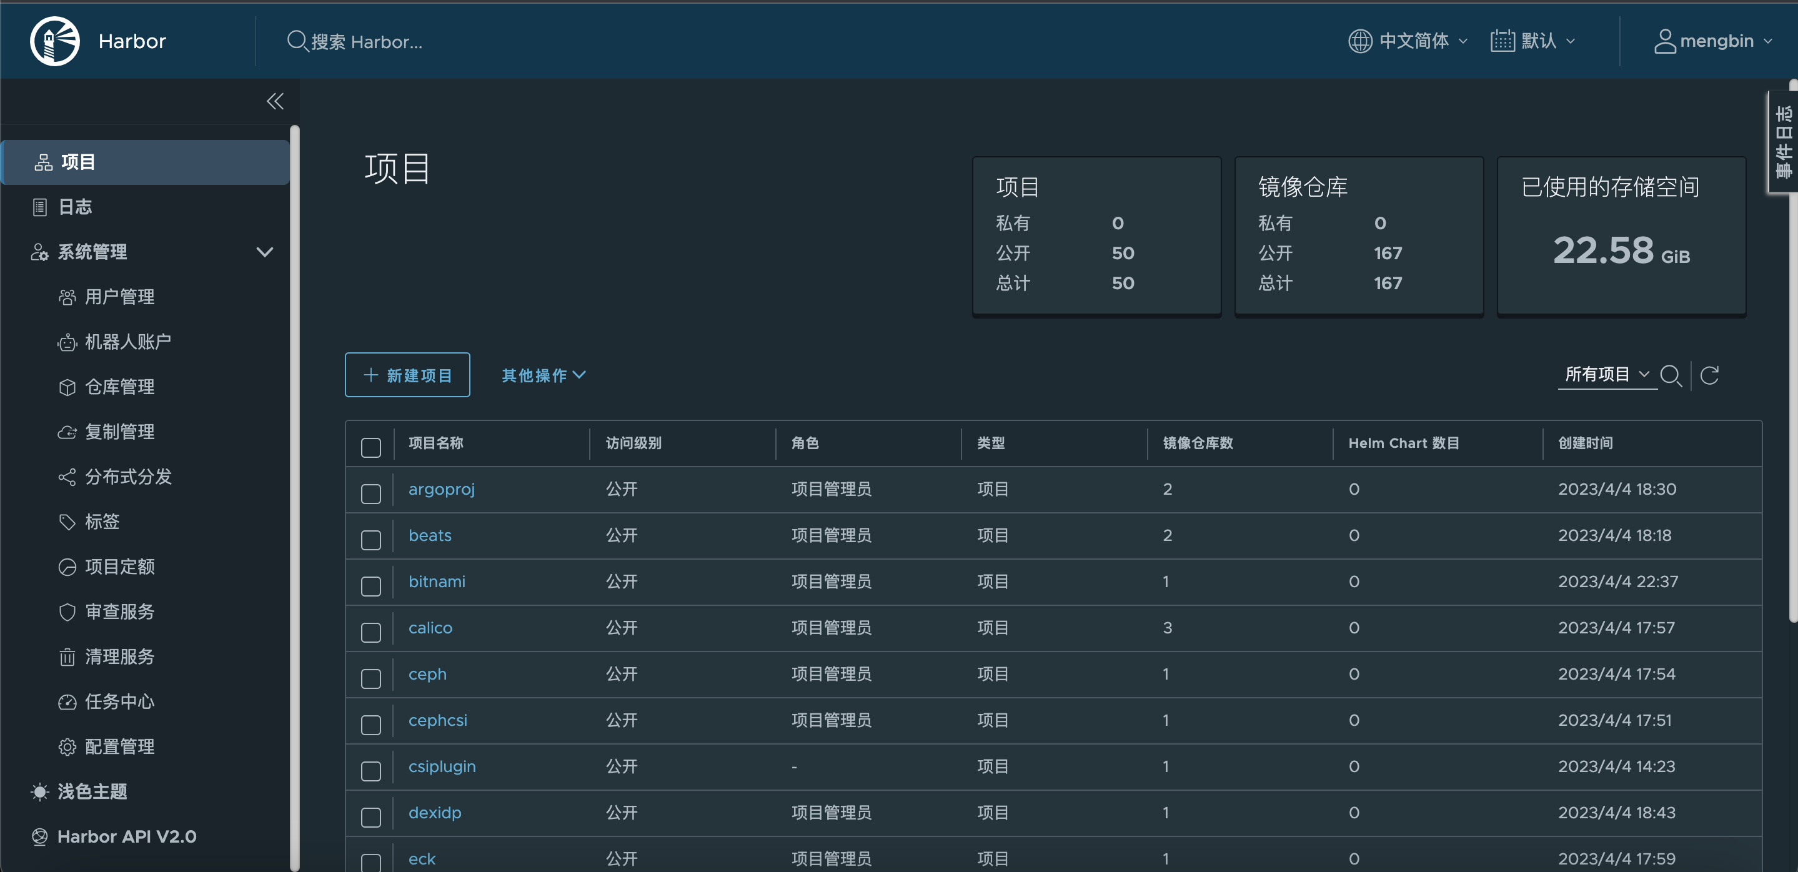Check the cephcsi row checkbox

370,724
